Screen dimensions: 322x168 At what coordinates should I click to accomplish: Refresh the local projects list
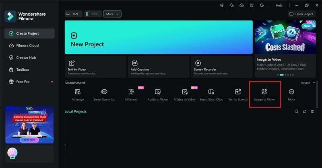pos(305,111)
